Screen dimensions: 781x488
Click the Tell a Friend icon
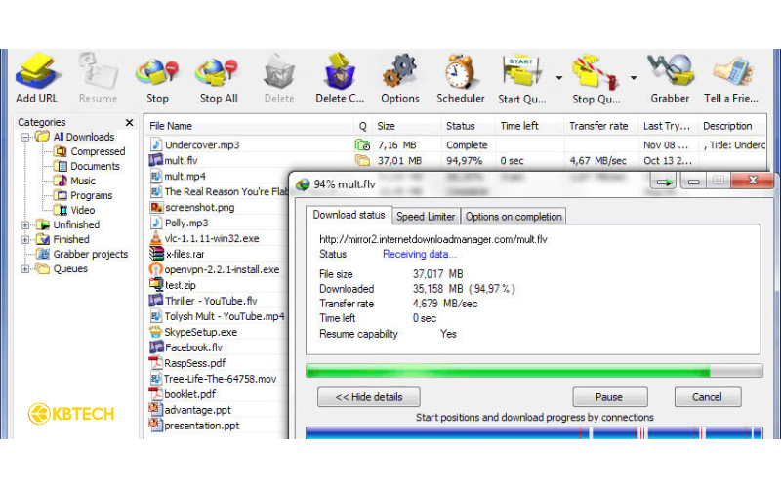[x=732, y=73]
